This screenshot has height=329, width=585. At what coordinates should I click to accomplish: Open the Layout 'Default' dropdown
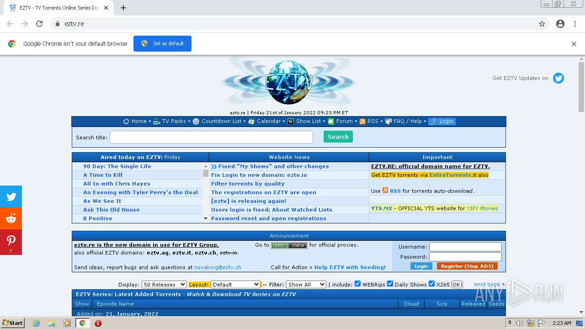click(236, 284)
